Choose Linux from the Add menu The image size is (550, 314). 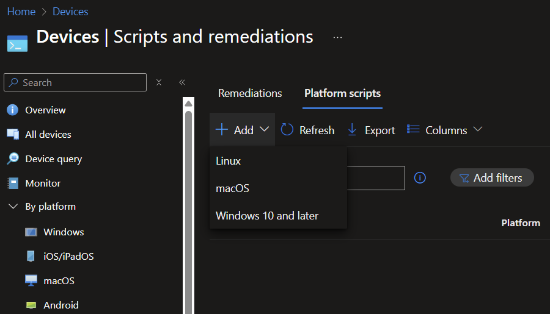[x=229, y=161]
